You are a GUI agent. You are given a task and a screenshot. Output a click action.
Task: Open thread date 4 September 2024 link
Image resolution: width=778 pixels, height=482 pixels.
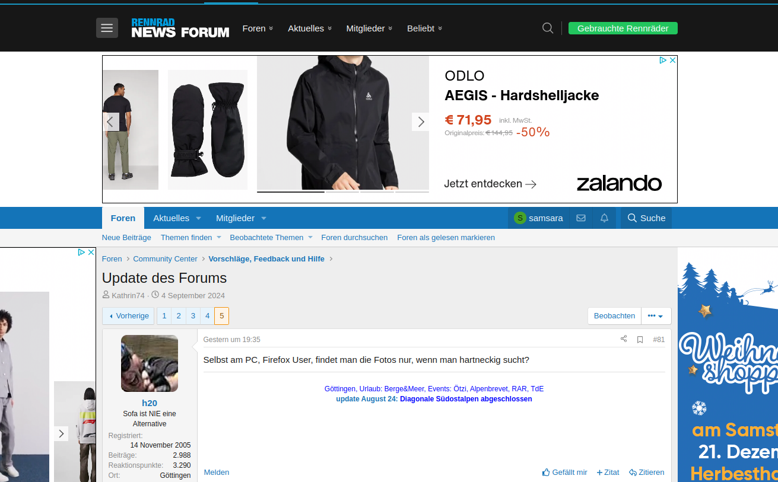(193, 296)
